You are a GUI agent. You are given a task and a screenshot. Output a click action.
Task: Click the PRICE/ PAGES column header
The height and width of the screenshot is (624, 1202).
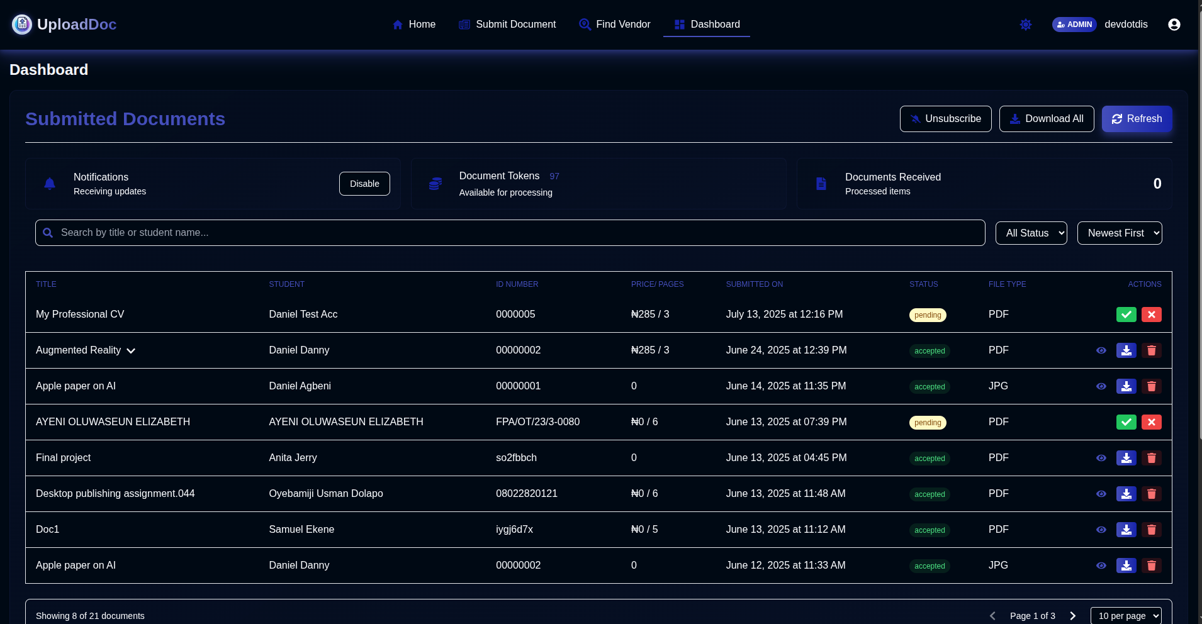pos(657,284)
